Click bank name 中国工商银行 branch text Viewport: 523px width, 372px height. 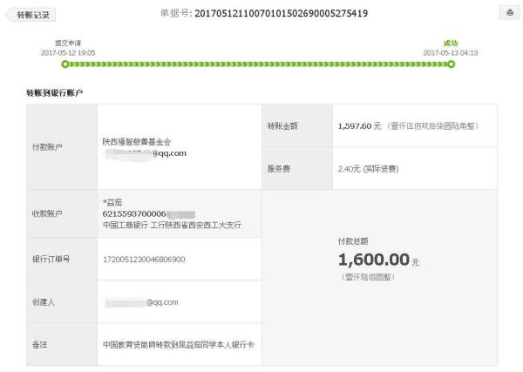click(172, 225)
